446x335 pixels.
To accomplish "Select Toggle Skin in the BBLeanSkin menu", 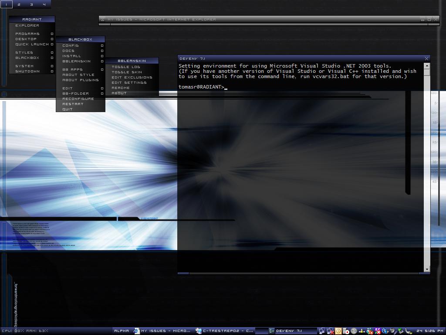I will [x=132, y=72].
